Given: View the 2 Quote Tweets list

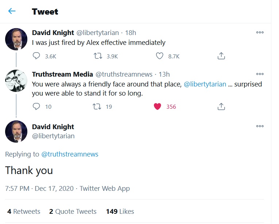Looking at the screenshot, I should pos(73,211).
